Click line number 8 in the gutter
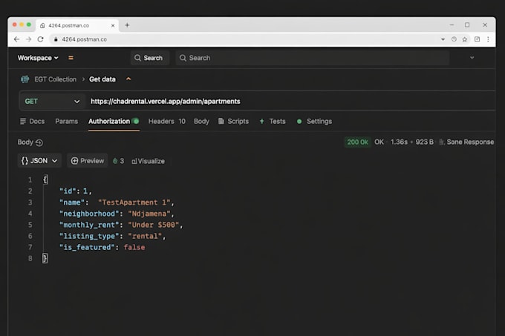Viewport: 505px width, 336px height. pos(30,259)
